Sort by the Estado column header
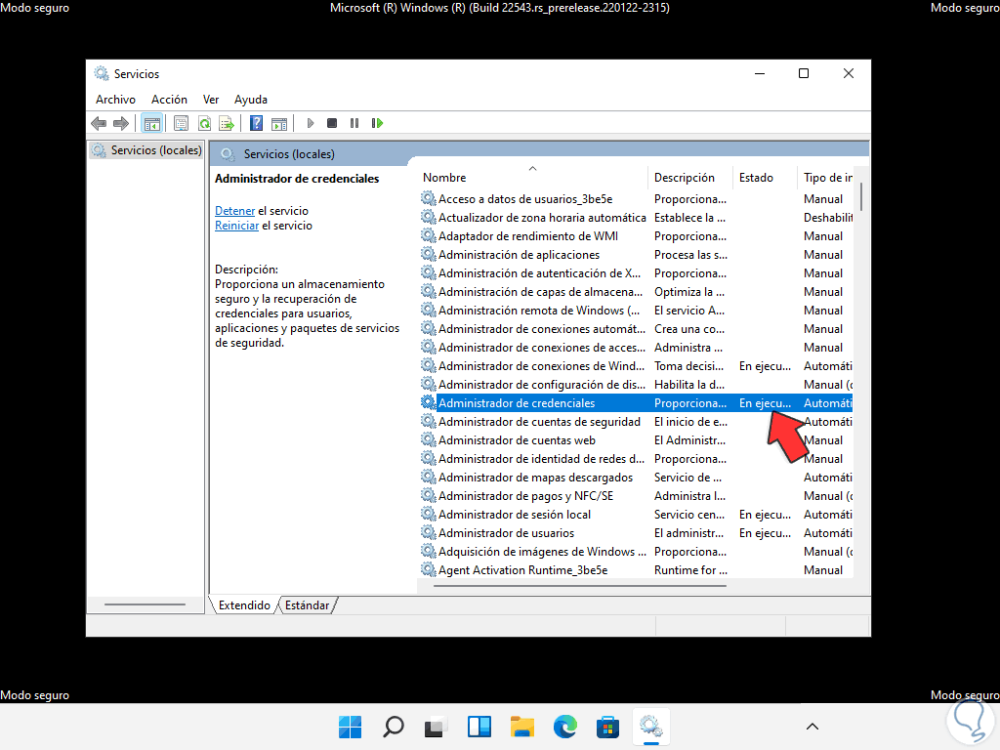1000x750 pixels. coord(765,178)
